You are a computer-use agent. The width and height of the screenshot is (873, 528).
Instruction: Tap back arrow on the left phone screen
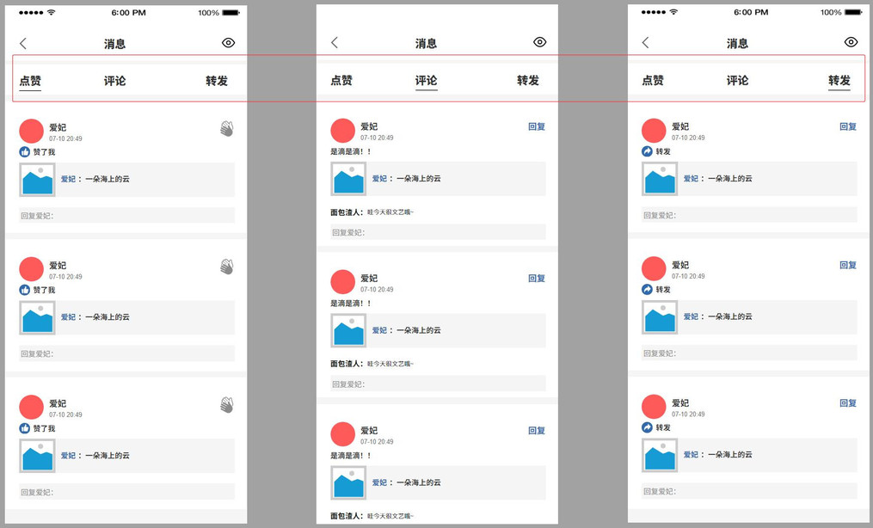coord(23,43)
